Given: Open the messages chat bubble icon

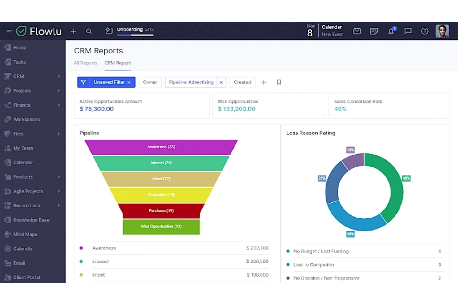Looking at the screenshot, I should coord(408,31).
